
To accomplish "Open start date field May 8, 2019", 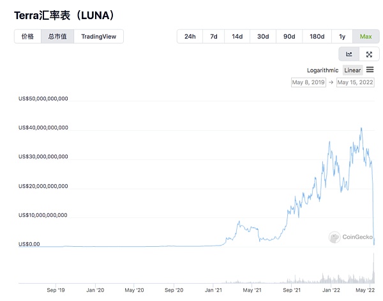I will 309,83.
